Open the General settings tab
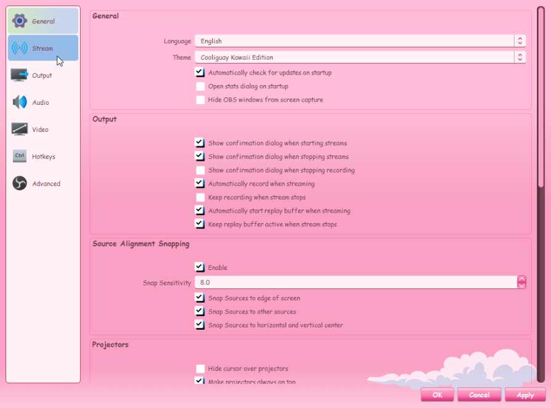551x408 pixels. point(43,21)
